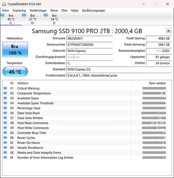Click the 45 °C temperature button
Image resolution: width=174 pixels, height=178 pixels.
coord(15,72)
